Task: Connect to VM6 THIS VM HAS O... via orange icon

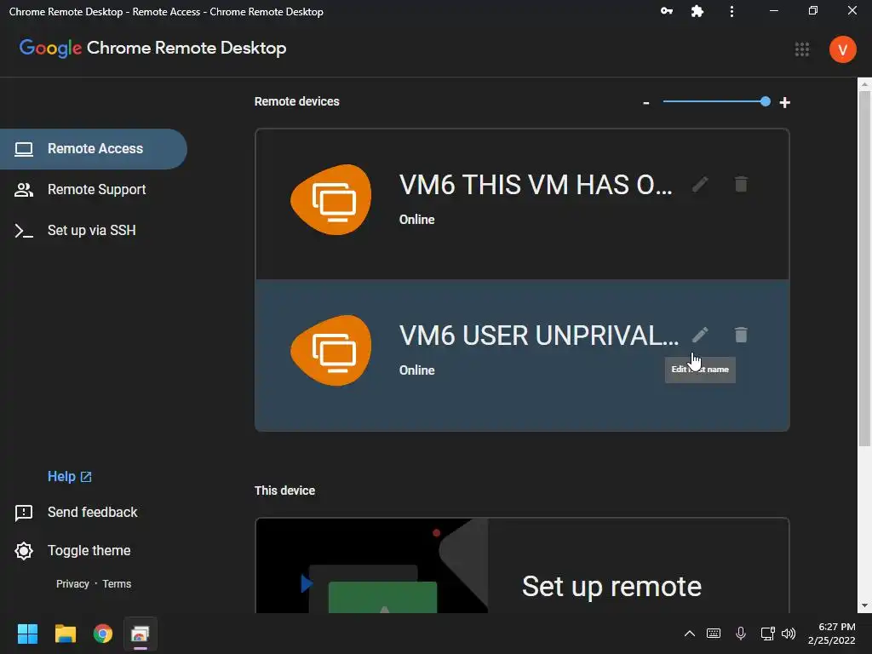Action: (331, 199)
